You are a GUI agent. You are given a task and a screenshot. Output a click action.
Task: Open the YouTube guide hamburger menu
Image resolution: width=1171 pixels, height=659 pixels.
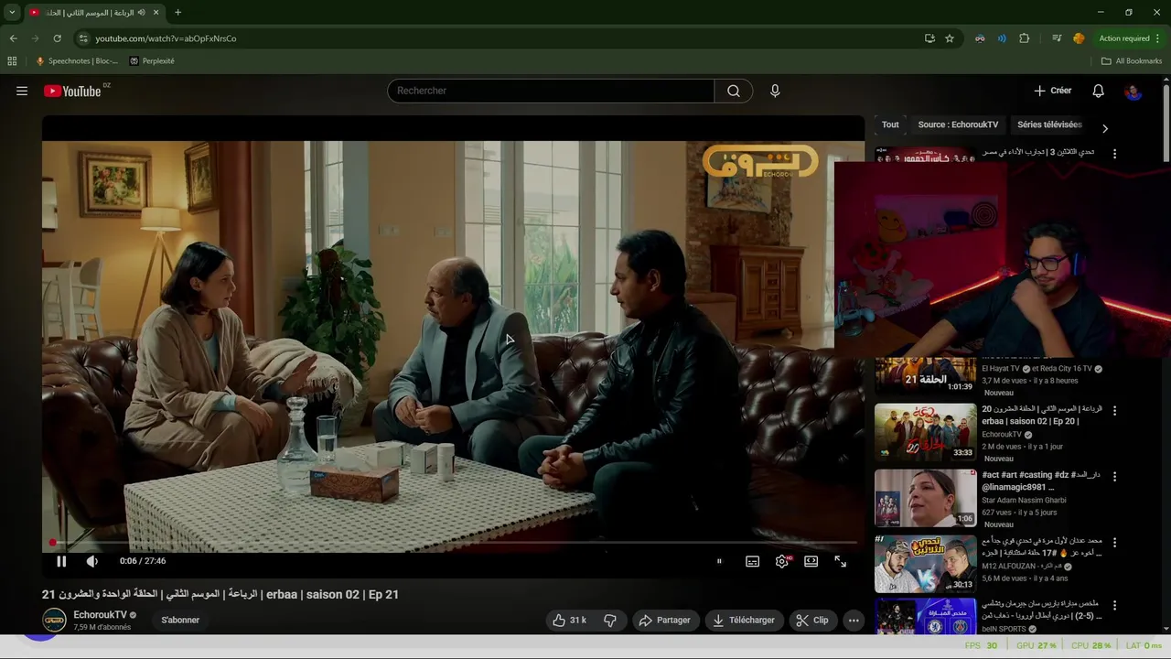coord(22,91)
